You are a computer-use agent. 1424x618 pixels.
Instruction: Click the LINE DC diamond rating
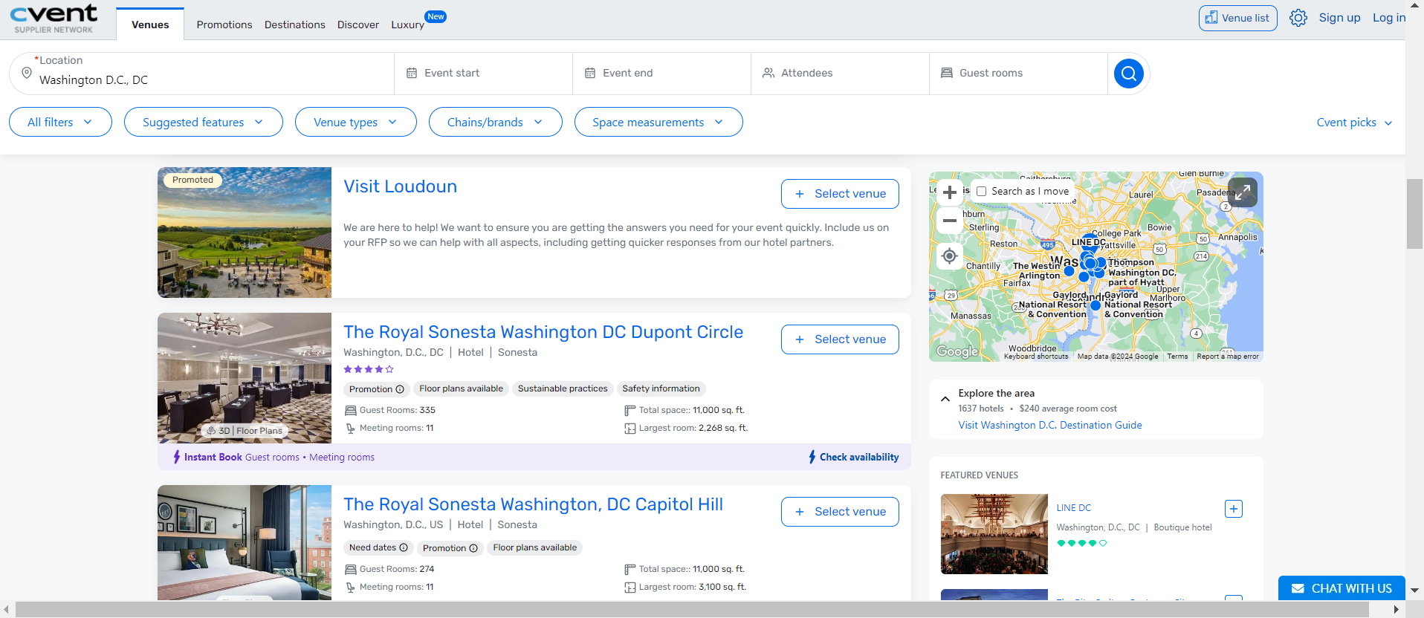[1082, 543]
